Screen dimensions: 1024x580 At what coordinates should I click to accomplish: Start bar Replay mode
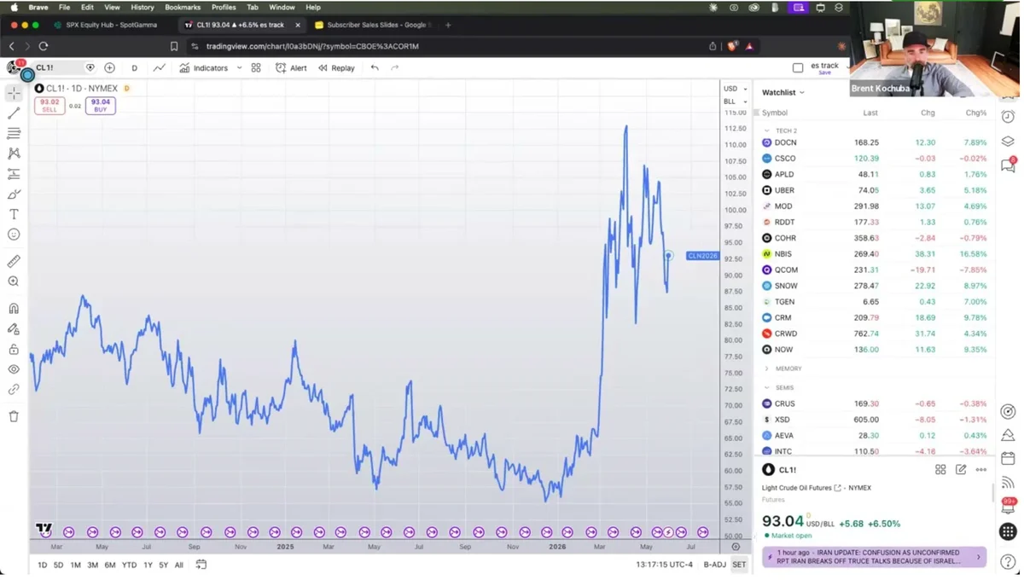coord(336,67)
